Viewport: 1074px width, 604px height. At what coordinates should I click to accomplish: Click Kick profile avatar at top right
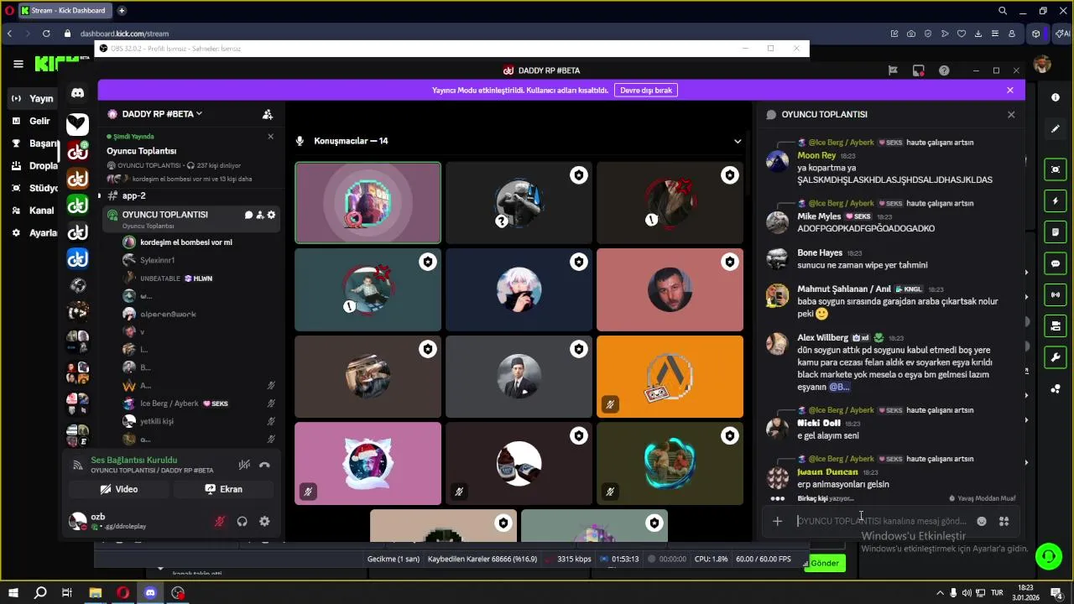1042,64
